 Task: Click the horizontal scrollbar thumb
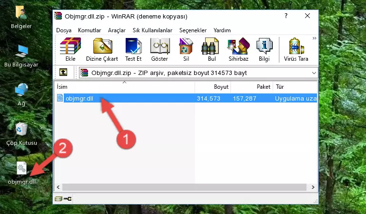click(184, 187)
